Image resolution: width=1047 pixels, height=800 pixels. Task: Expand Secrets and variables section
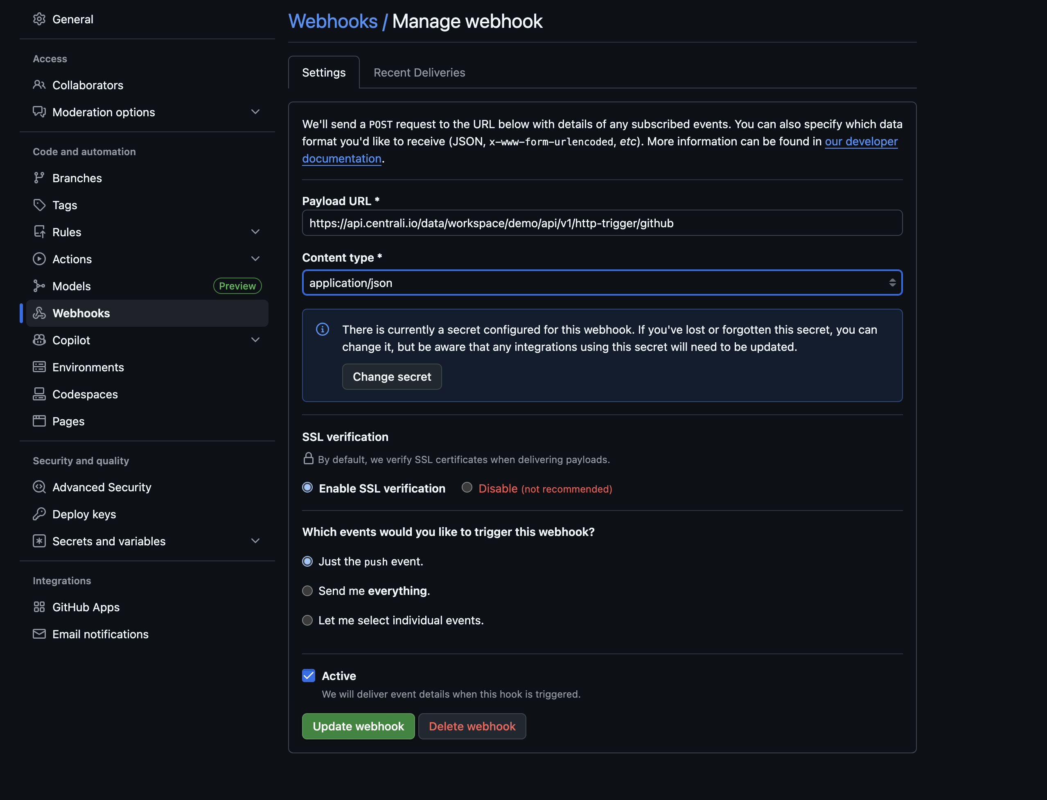256,541
